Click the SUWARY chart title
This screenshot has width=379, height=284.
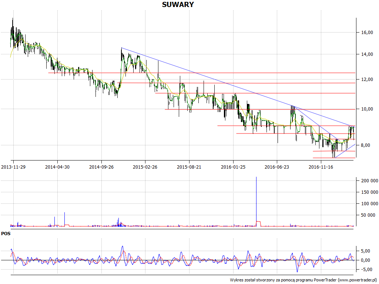[x=178, y=4]
